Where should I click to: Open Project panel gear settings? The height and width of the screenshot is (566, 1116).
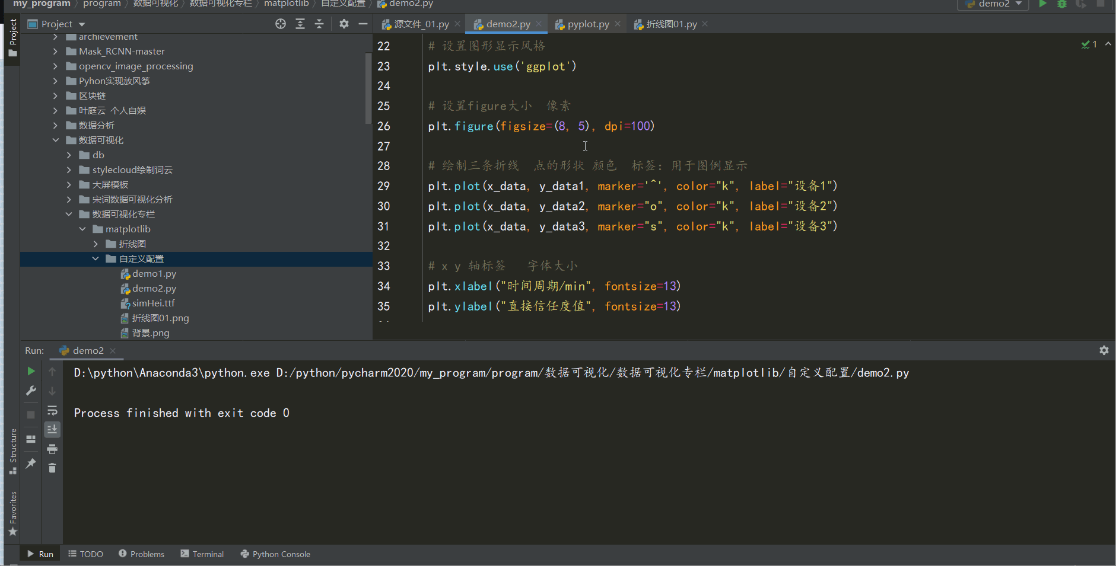[x=344, y=24]
